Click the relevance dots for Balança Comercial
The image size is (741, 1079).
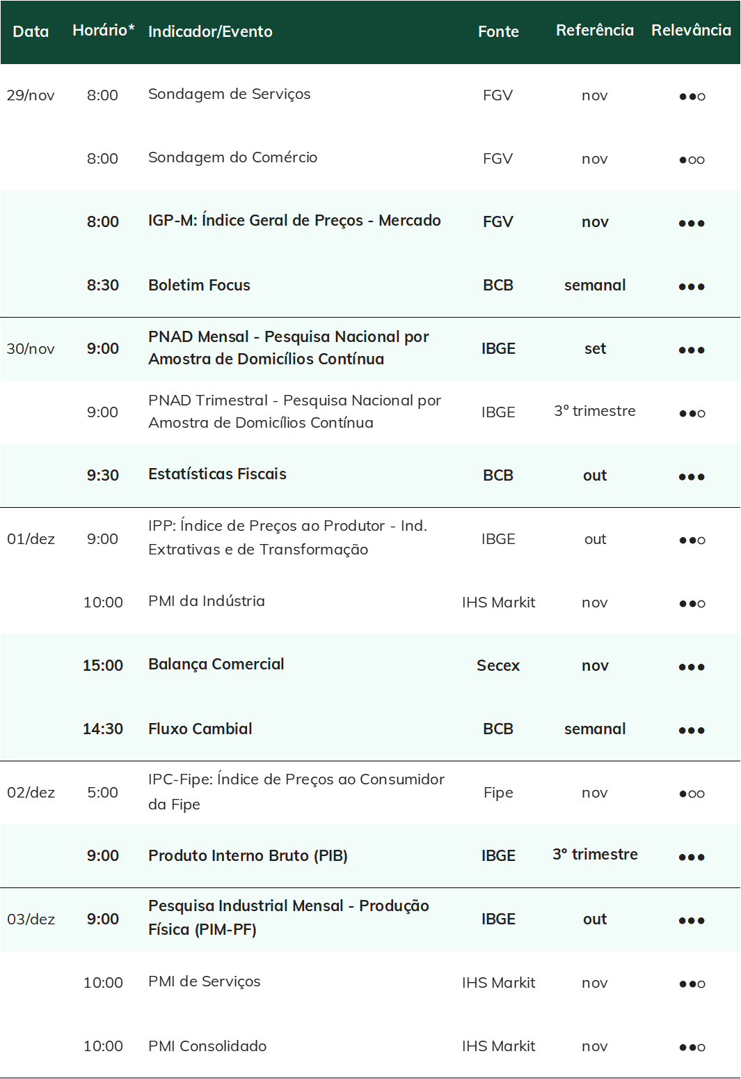[x=692, y=667]
